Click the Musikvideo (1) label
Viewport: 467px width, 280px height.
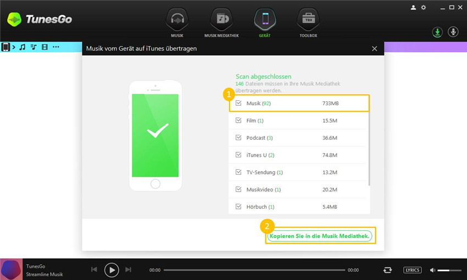point(264,190)
